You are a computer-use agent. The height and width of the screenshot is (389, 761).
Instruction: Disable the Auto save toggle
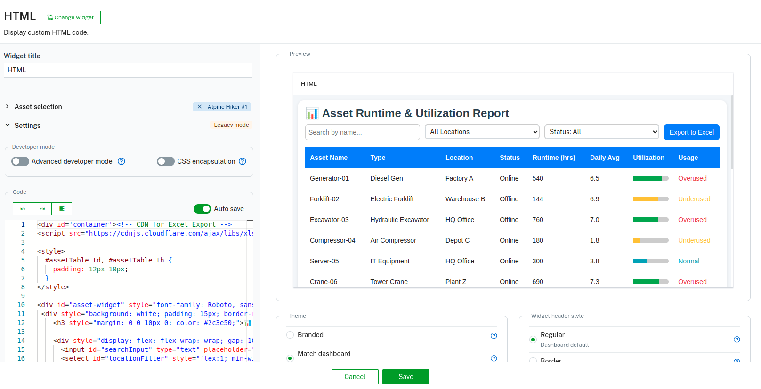click(x=202, y=209)
